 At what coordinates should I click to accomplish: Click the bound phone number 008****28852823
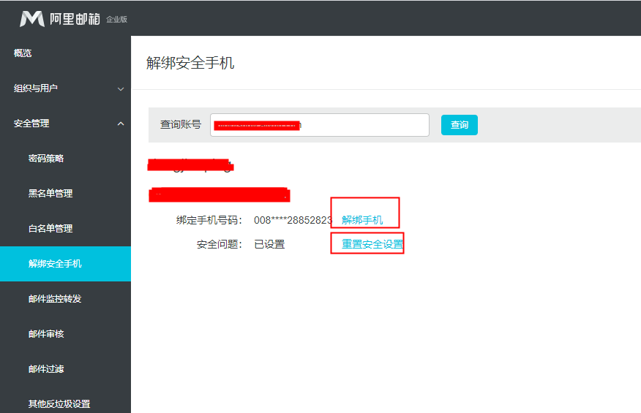coord(293,220)
